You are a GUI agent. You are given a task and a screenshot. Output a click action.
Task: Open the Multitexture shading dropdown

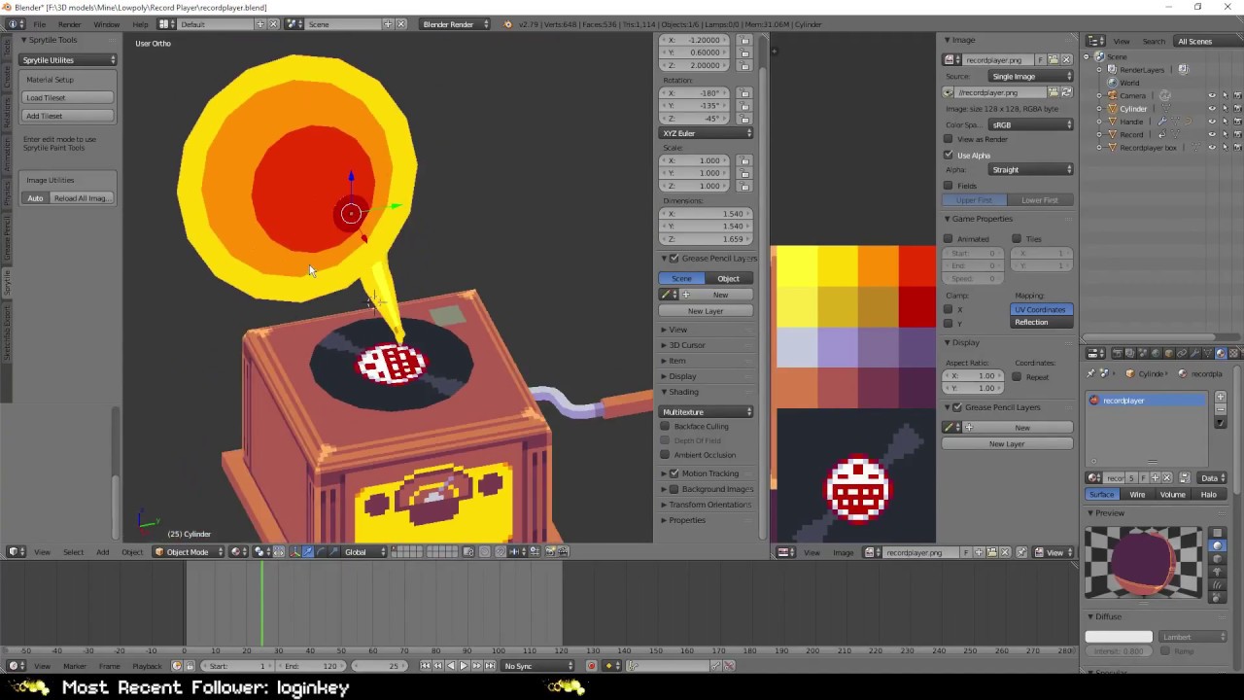tap(707, 412)
